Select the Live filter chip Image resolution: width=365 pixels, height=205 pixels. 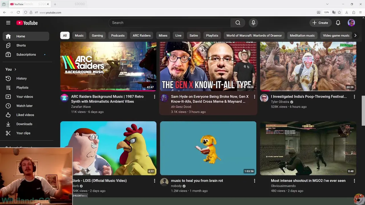179,36
